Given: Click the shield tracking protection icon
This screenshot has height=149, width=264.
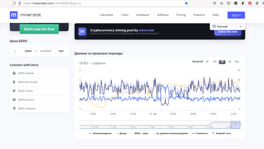Looking at the screenshot, I should (14, 3).
